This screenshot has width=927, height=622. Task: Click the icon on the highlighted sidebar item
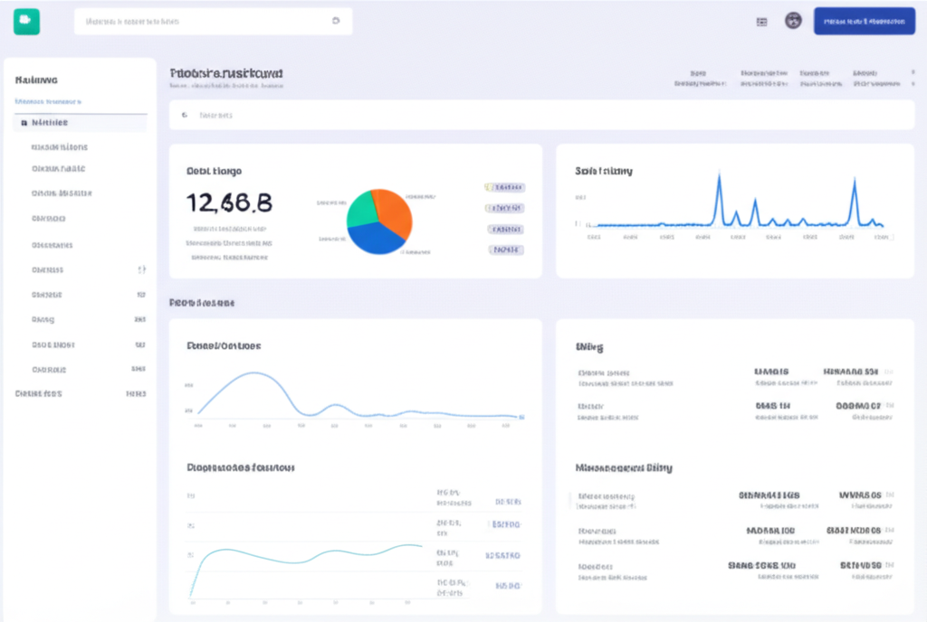point(24,123)
